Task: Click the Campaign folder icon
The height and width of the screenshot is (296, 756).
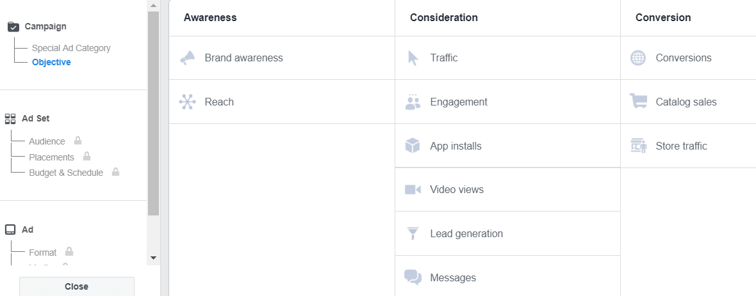Action: point(13,27)
